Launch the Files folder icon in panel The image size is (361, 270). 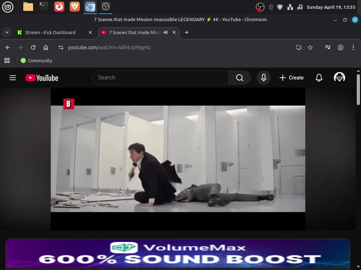[x=28, y=7]
